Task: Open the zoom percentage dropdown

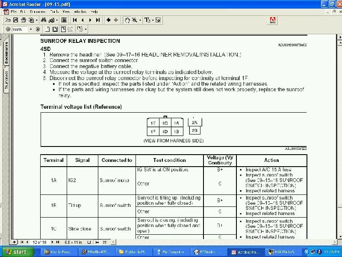Action: pyautogui.click(x=30, y=30)
